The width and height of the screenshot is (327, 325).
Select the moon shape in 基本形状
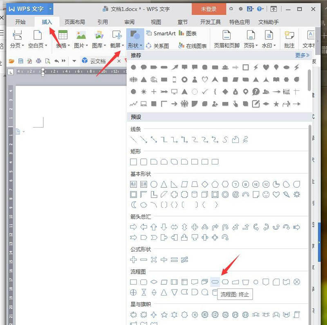point(134,205)
